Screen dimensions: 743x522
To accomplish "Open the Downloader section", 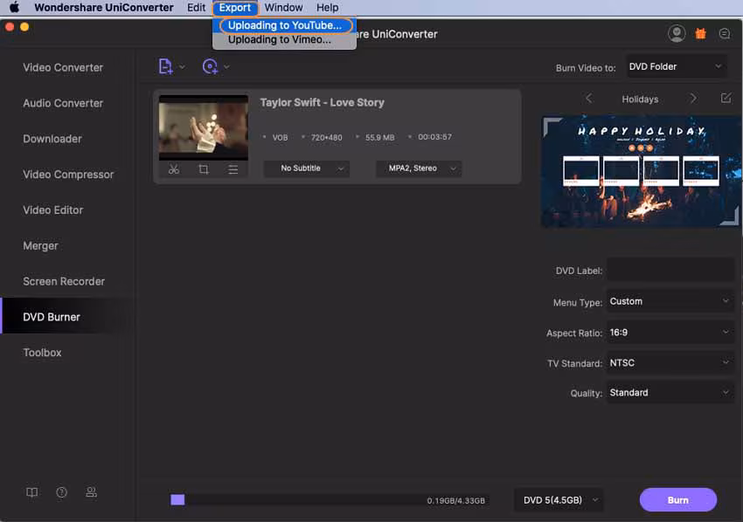I will click(x=52, y=139).
